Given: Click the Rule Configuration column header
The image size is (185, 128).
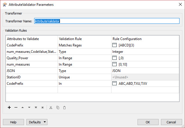Looking at the screenshot, I should pos(145,39).
